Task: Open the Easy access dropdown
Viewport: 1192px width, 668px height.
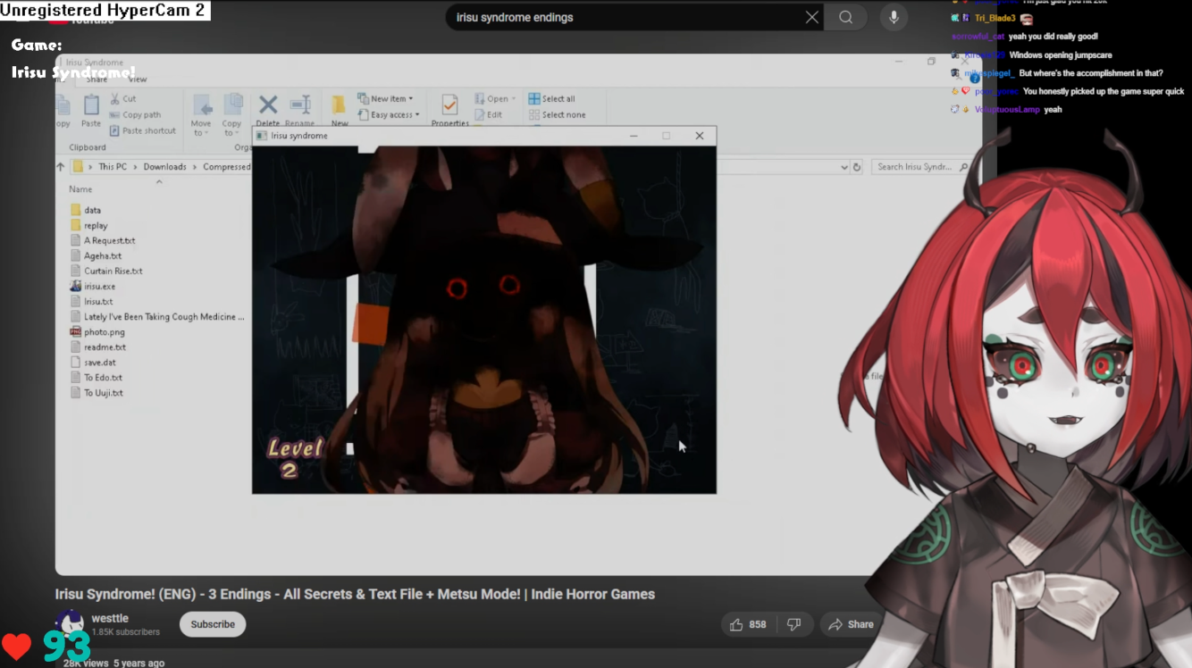Action: point(389,114)
